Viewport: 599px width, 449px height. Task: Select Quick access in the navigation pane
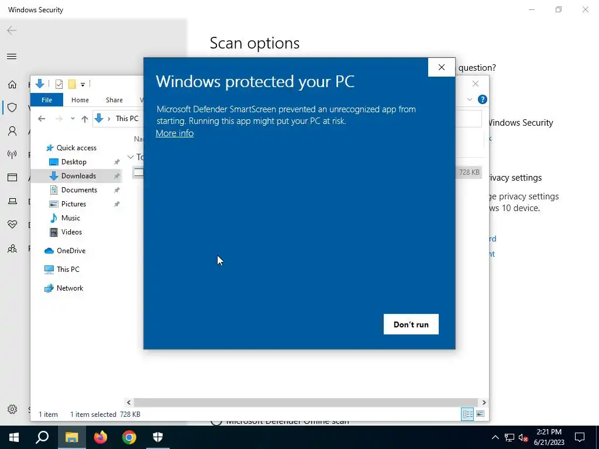click(77, 148)
